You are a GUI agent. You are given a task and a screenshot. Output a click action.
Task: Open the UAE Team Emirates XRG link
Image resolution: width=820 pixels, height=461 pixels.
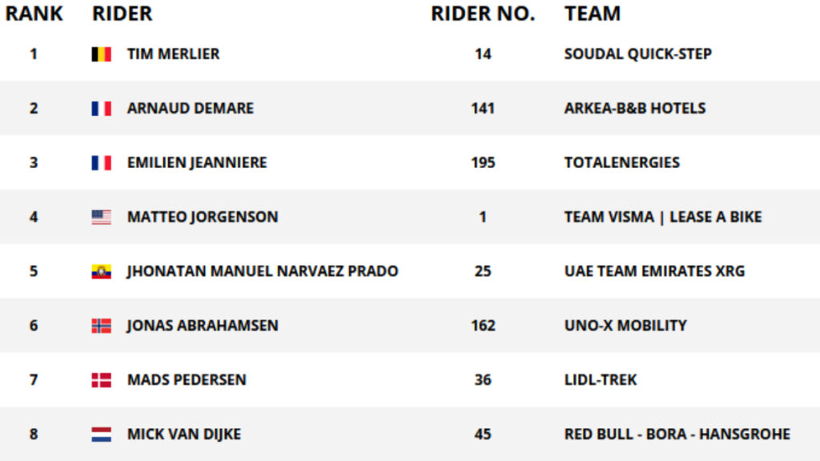coord(655,271)
